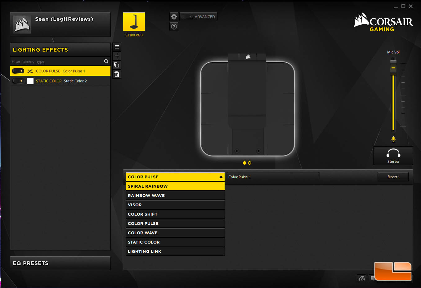Select the Color Pulse 1 row

click(60, 71)
